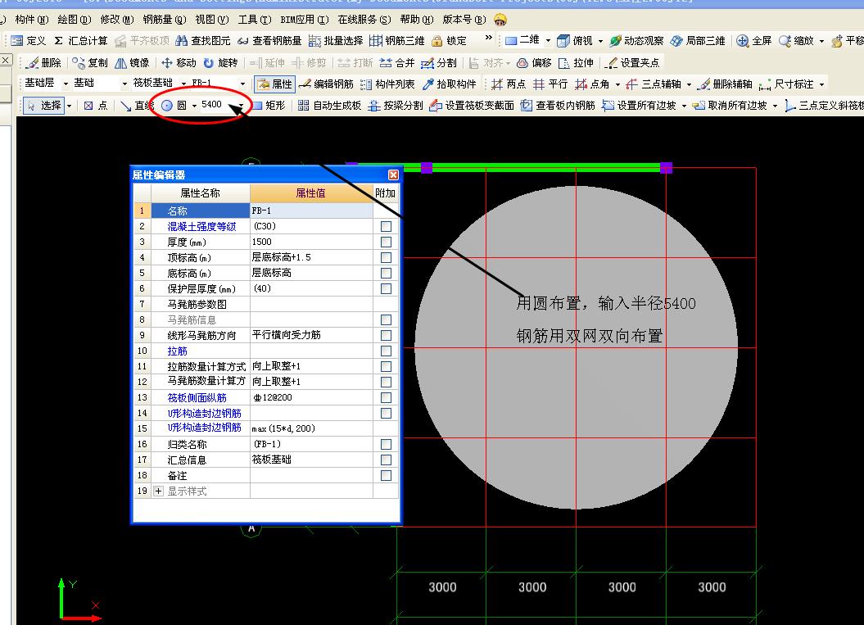Open the 筏板基础 component type dropdown
The height and width of the screenshot is (625, 864).
(x=183, y=84)
